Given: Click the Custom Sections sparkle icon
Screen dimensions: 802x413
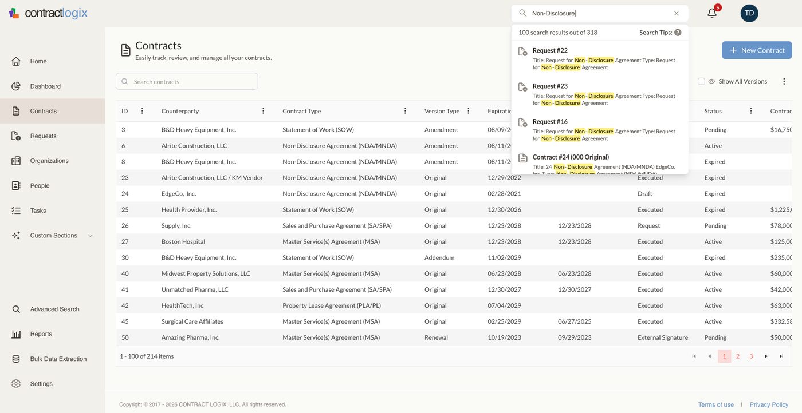Looking at the screenshot, I should point(16,236).
